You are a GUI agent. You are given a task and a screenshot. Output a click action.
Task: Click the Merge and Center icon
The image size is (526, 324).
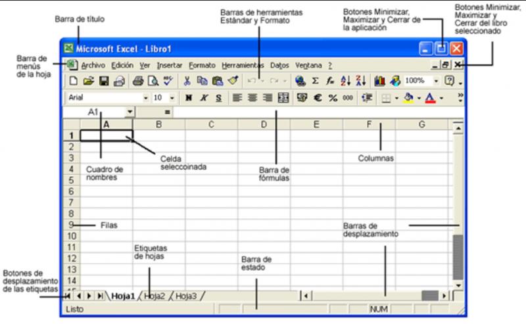(x=283, y=98)
